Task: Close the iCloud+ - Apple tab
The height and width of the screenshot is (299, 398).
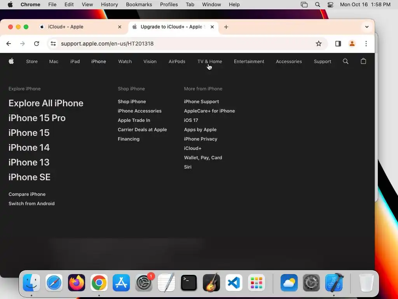Action: tap(120, 27)
